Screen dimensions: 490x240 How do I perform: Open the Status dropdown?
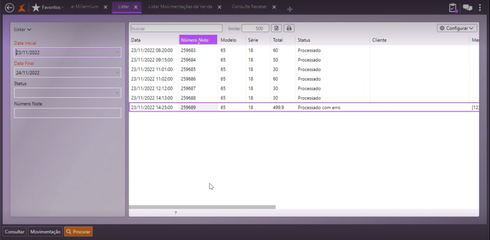pos(117,93)
